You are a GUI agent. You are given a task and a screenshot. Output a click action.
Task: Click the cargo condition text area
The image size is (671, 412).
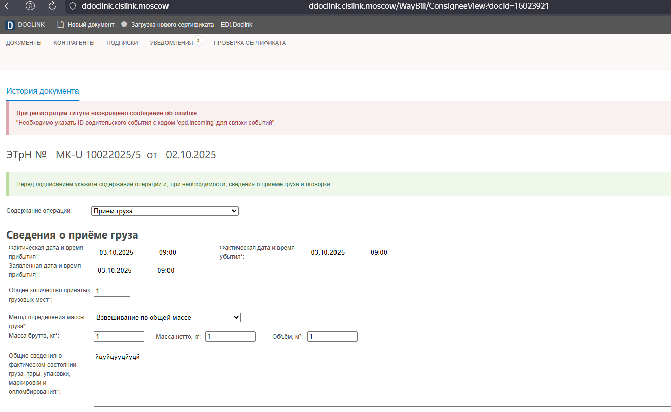coord(382,379)
